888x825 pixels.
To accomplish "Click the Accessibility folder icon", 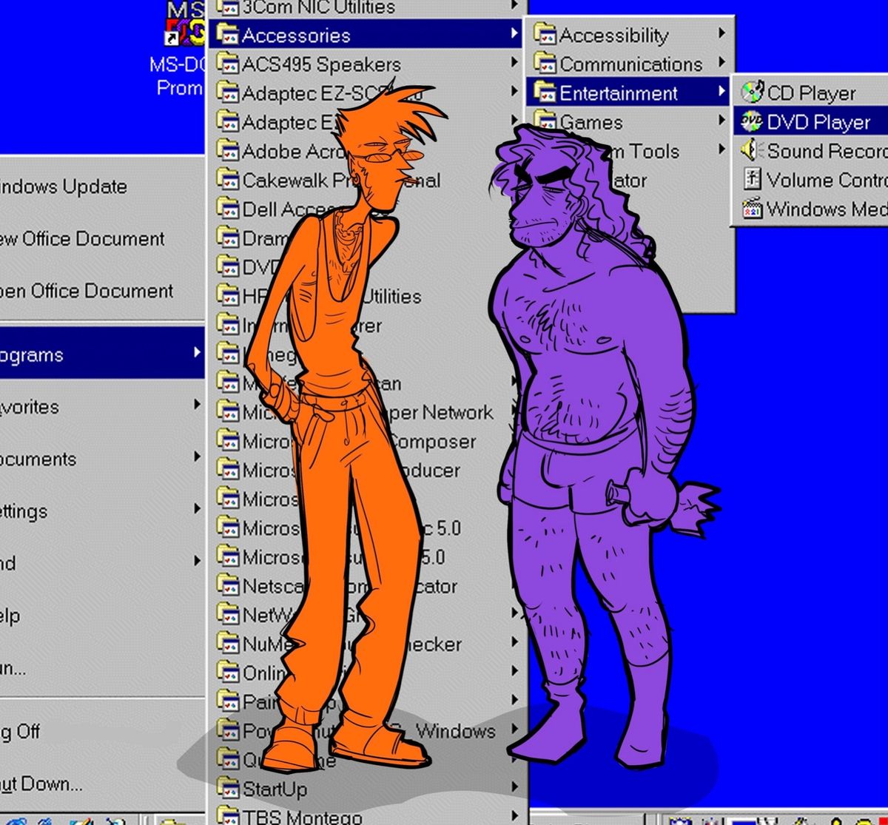I will tap(545, 34).
